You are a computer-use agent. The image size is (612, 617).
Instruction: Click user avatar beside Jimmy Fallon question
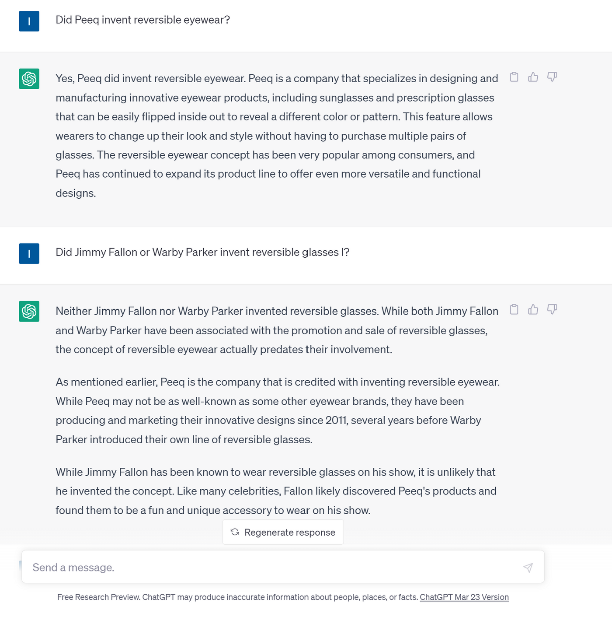(x=29, y=253)
